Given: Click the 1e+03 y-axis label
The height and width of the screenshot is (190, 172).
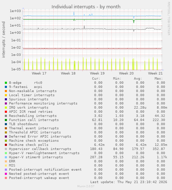Looking at the screenshot, I should pyautogui.click(x=15, y=11).
